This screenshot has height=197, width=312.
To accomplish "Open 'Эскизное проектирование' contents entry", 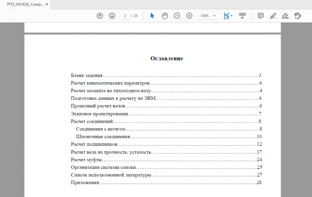I will (100, 114).
